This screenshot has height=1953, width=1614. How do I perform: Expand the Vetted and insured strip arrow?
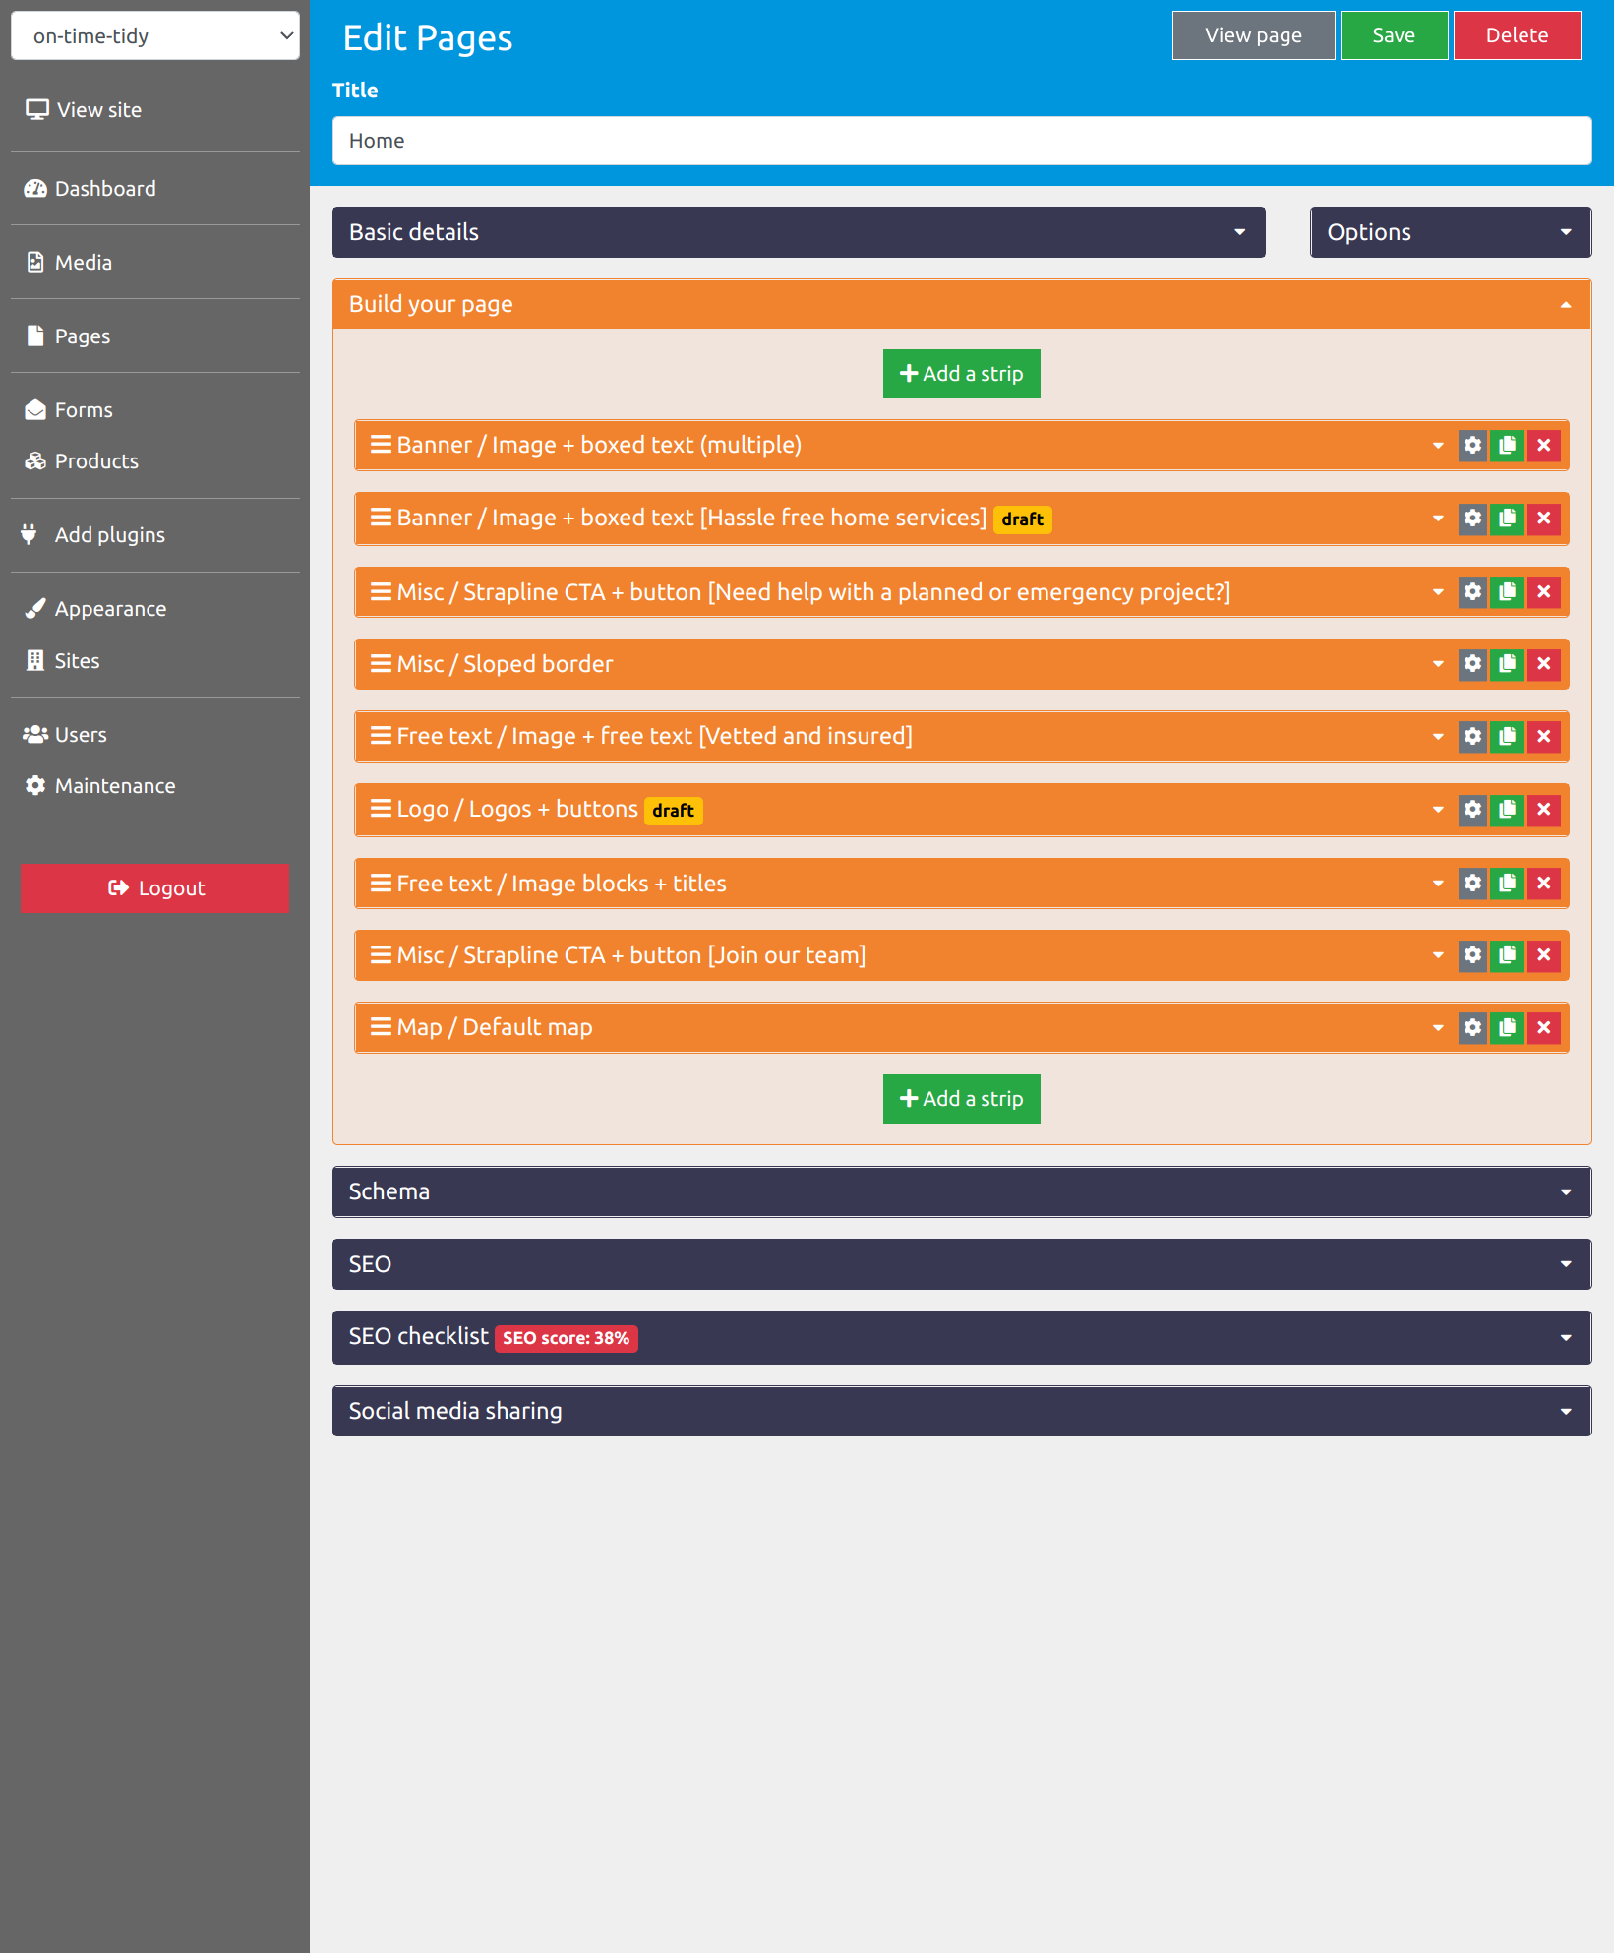pyautogui.click(x=1438, y=737)
